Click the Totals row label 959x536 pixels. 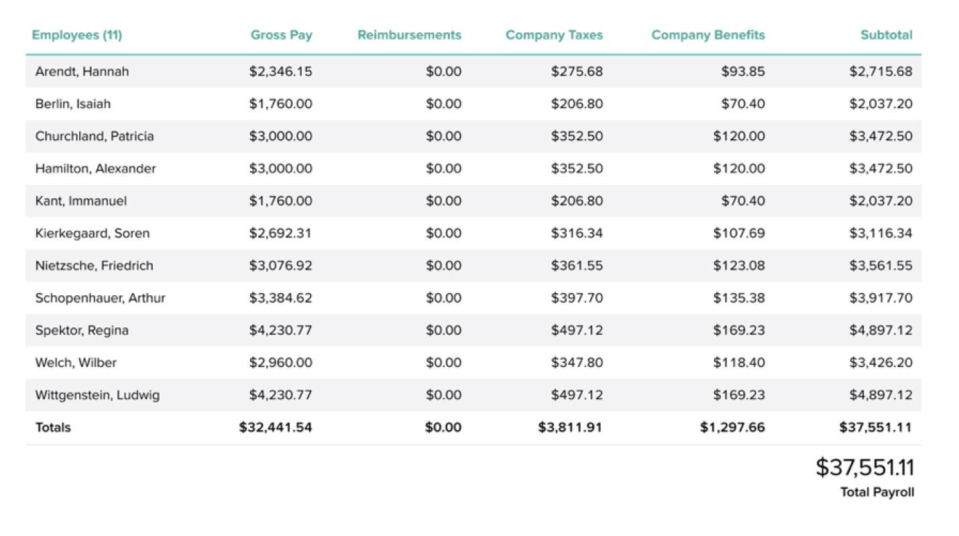[53, 427]
